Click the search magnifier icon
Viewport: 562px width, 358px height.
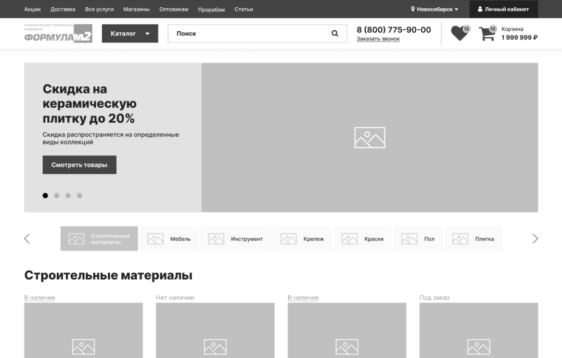click(x=335, y=34)
